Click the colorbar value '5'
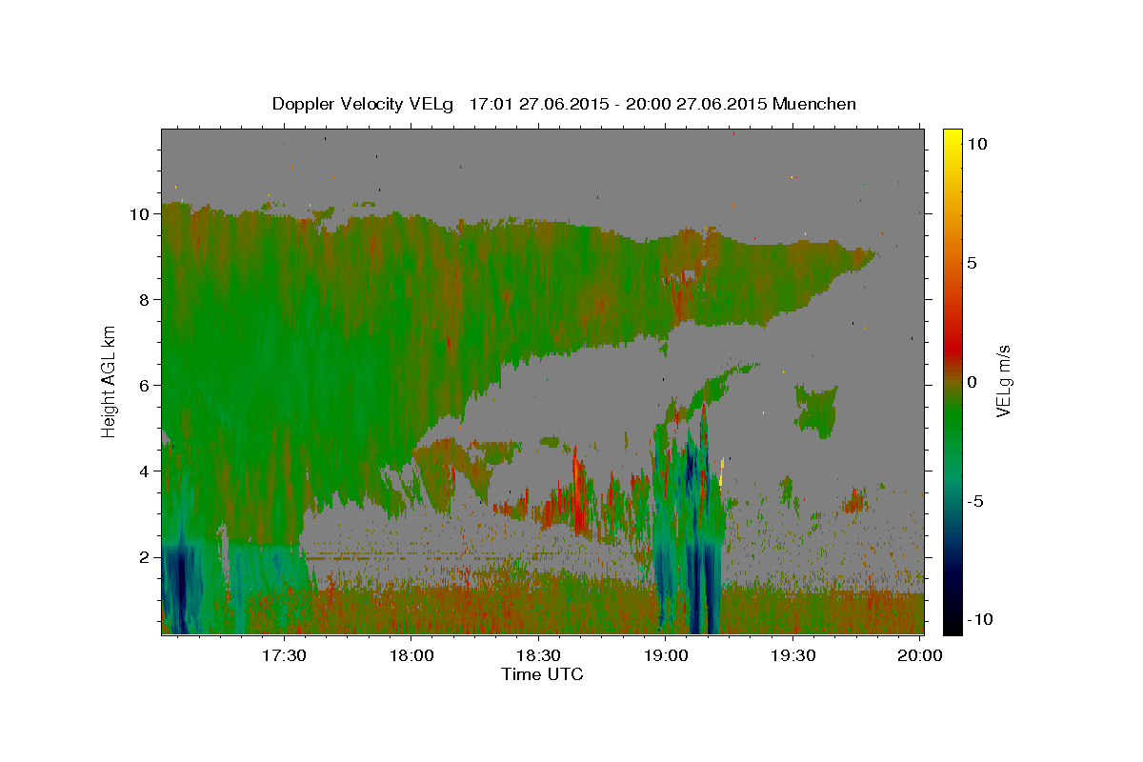This screenshot has width=1143, height=762. click(x=973, y=263)
